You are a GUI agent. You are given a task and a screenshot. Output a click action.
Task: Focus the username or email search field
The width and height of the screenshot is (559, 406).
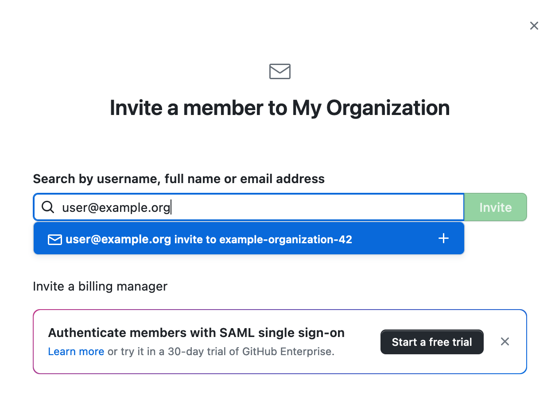pos(249,207)
